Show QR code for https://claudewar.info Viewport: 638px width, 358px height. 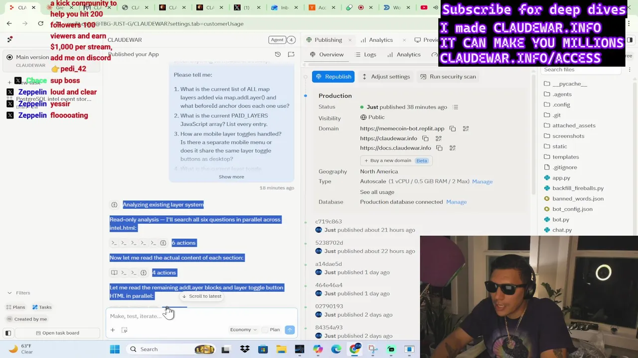pyautogui.click(x=439, y=138)
